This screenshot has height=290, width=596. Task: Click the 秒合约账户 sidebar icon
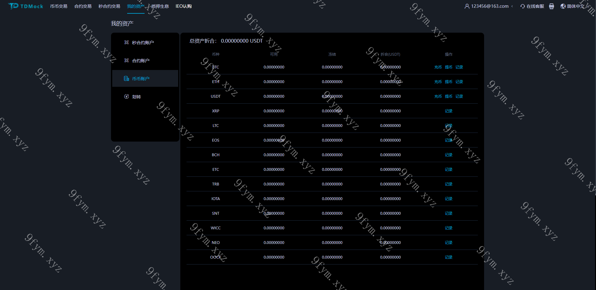click(x=127, y=42)
